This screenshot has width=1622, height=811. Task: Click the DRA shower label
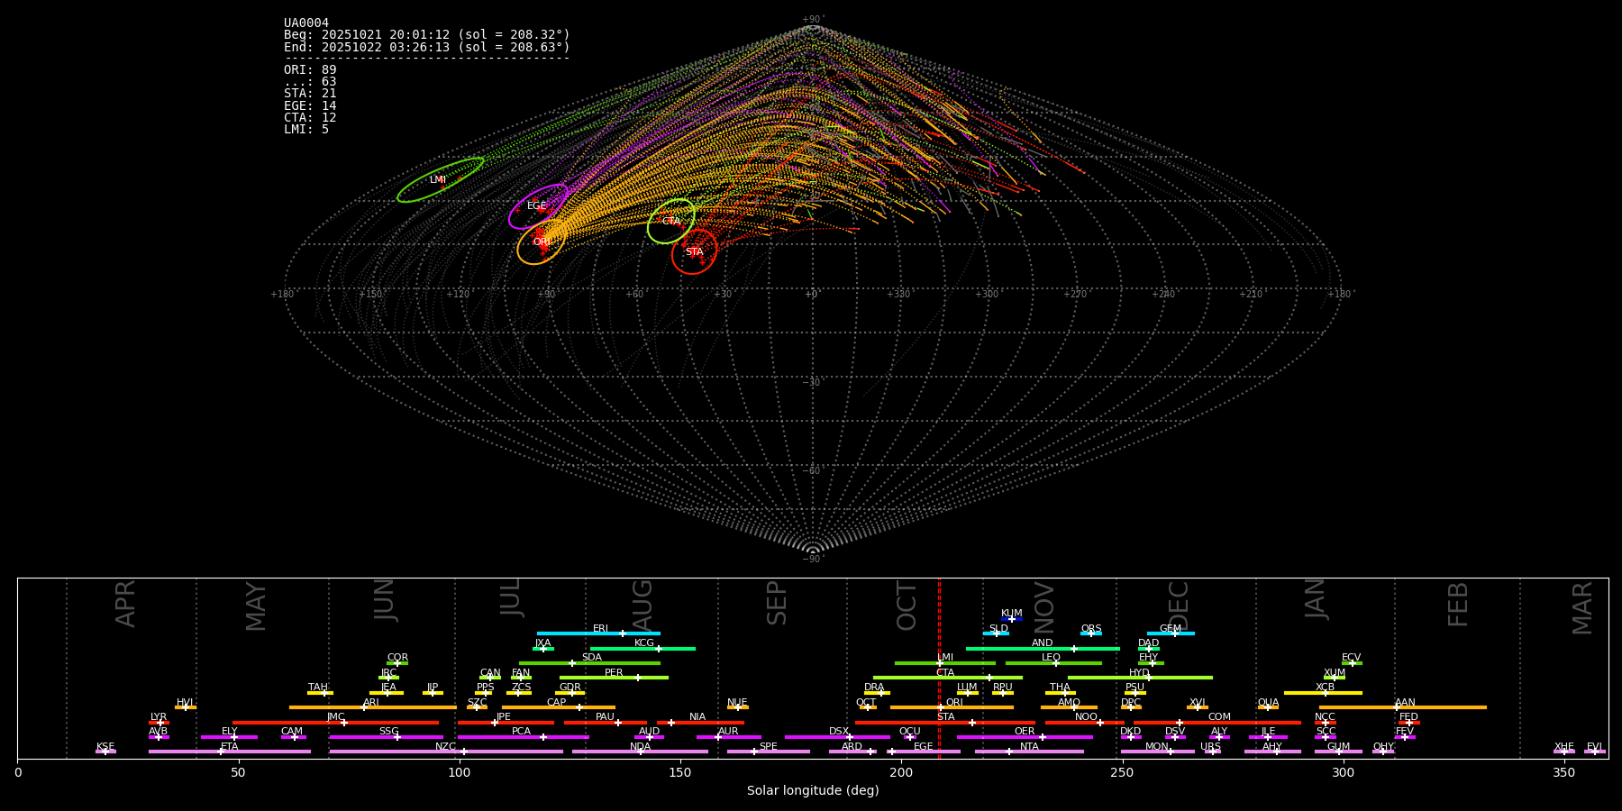pyautogui.click(x=874, y=688)
